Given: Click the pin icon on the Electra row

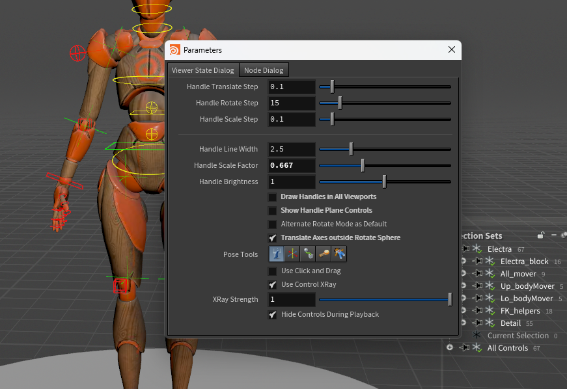Looking at the screenshot, I should 466,248.
